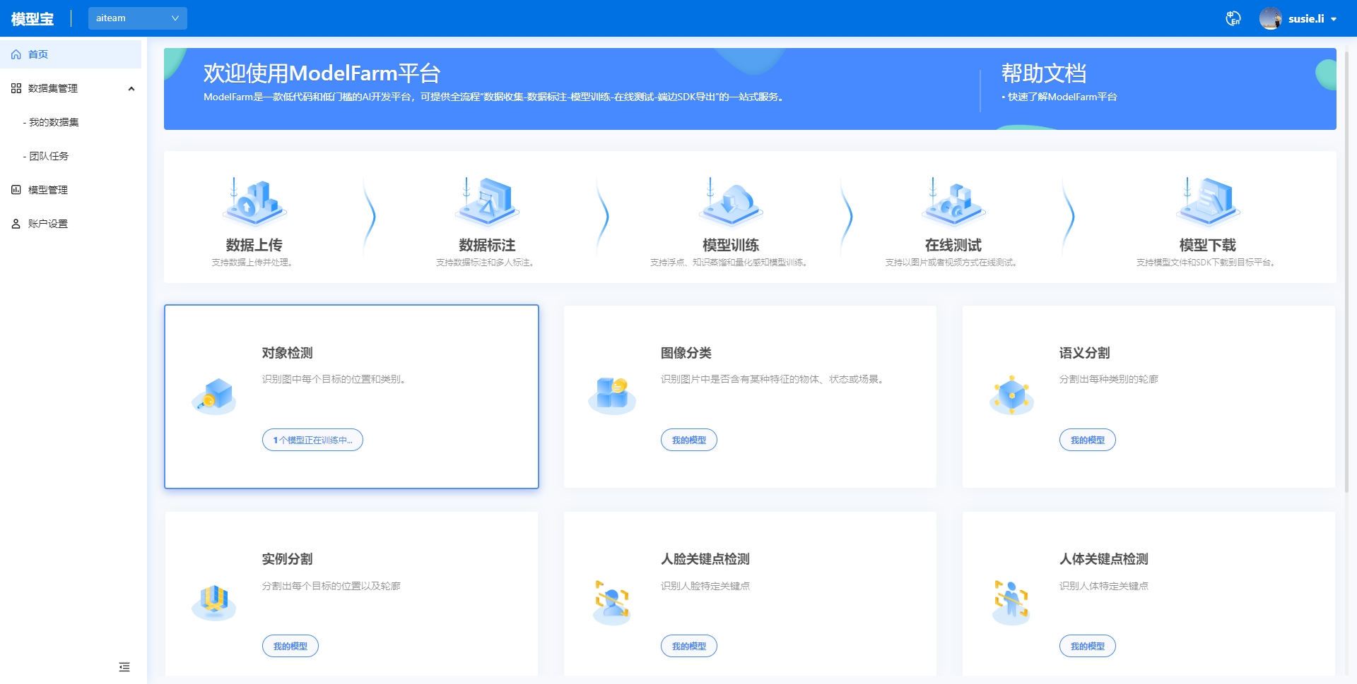Click the 模型训练 training icon
Image resolution: width=1357 pixels, height=684 pixels.
(730, 203)
